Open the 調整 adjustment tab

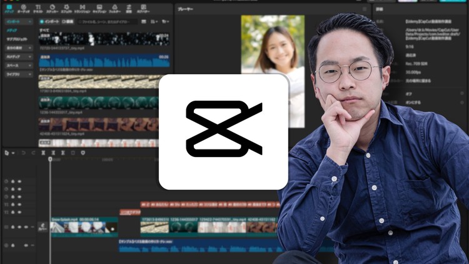click(x=129, y=9)
